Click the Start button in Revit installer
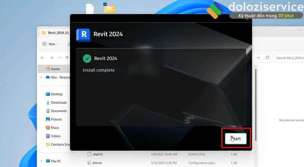Image resolution: width=304 pixels, height=167 pixels. click(236, 138)
